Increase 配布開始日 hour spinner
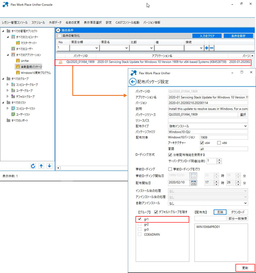The height and width of the screenshot is (273, 256). click(216, 181)
